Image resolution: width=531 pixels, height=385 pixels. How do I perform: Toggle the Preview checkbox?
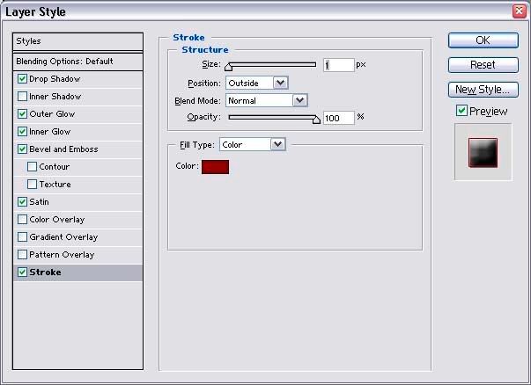click(461, 111)
